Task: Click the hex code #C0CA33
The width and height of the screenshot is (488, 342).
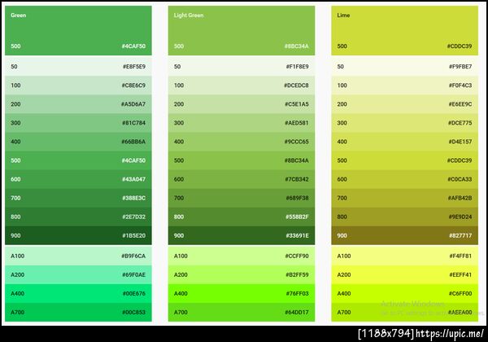Action: 460,179
